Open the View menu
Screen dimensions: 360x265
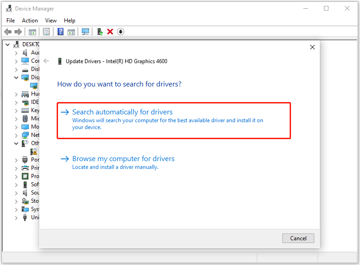pos(51,21)
